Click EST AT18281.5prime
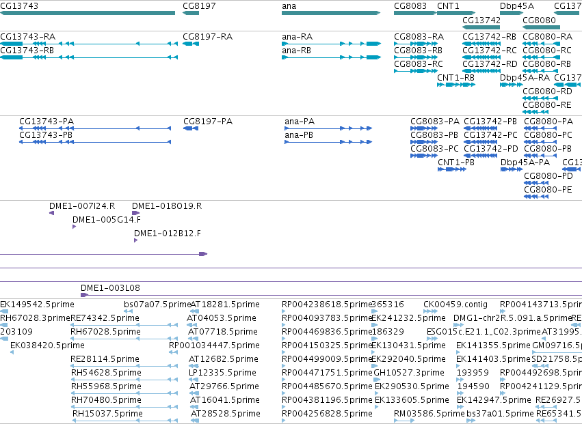 point(194,312)
